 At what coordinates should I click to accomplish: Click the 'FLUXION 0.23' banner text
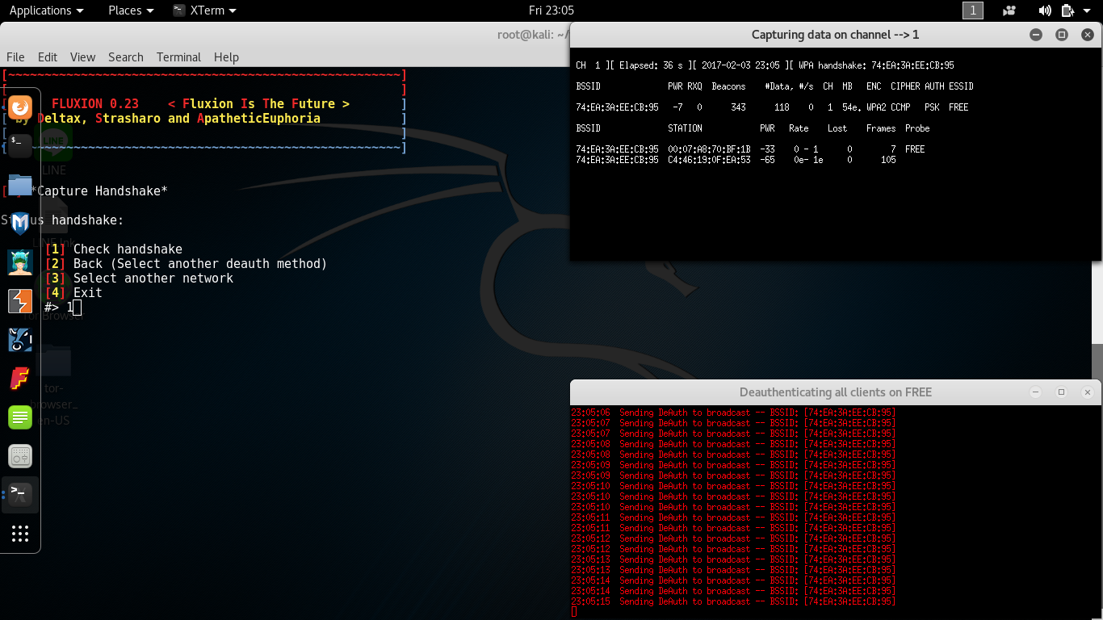pos(95,104)
